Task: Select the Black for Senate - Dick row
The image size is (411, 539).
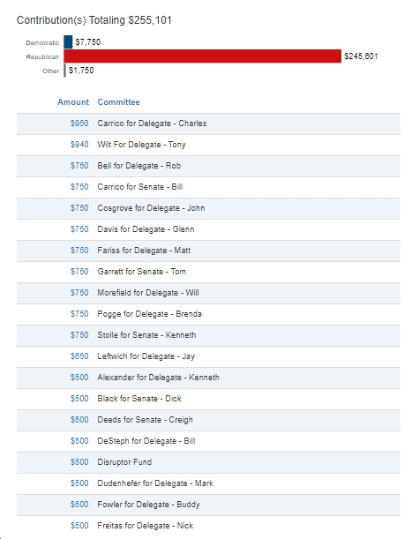Action: coord(208,399)
